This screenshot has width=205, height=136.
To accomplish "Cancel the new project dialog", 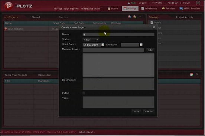I will pos(149,112).
